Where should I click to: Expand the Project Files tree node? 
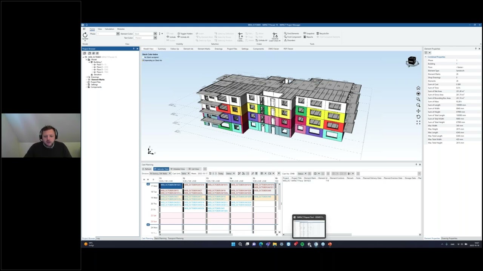(x=86, y=82)
